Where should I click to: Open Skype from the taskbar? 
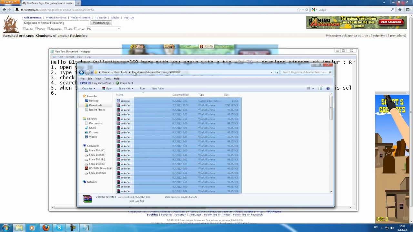59,228
